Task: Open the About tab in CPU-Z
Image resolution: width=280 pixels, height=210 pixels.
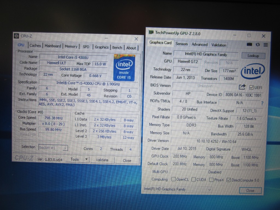Action: [x=131, y=48]
